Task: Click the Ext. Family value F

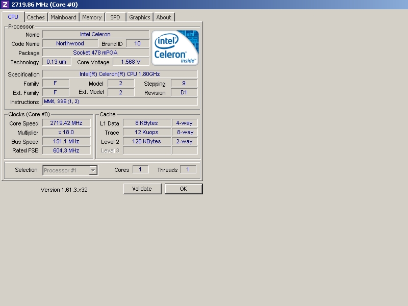Action: [56, 92]
